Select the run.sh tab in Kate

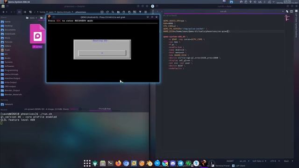(x=223, y=11)
